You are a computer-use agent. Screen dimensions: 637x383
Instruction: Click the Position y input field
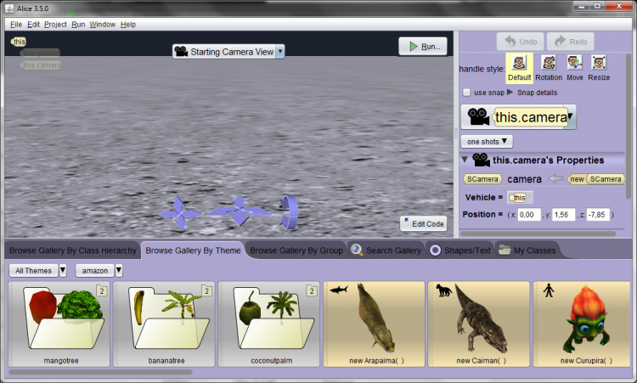point(563,215)
